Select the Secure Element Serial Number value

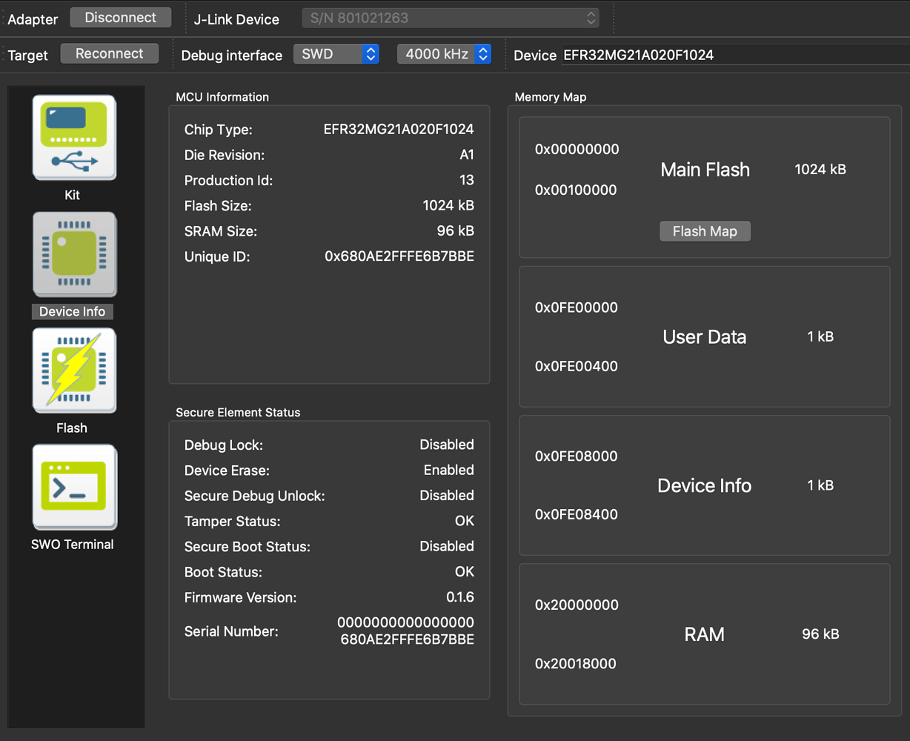[405, 631]
